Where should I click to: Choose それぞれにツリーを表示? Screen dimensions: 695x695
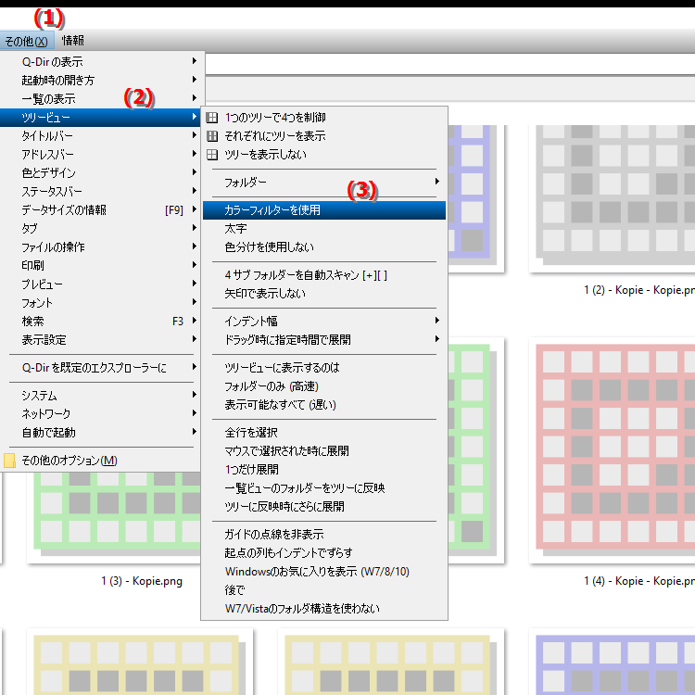[324, 136]
